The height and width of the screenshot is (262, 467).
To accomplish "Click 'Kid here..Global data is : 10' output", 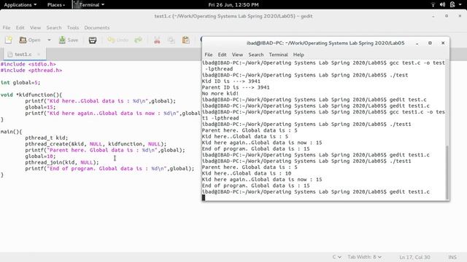I will 247,173.
